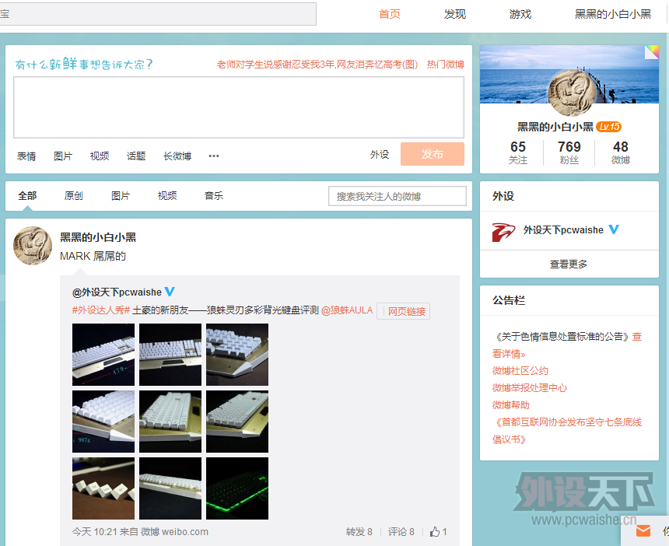
Task: Open the profile avatar on the cover card
Action: [571, 93]
